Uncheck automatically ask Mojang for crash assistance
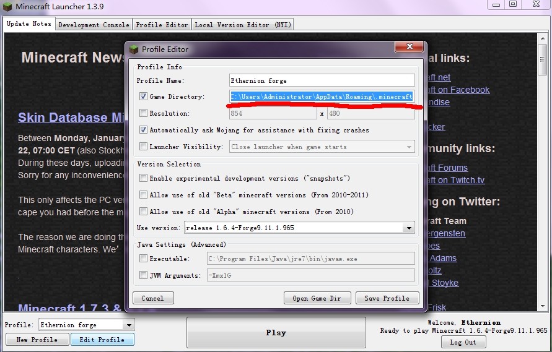This screenshot has width=552, height=352. click(x=143, y=130)
